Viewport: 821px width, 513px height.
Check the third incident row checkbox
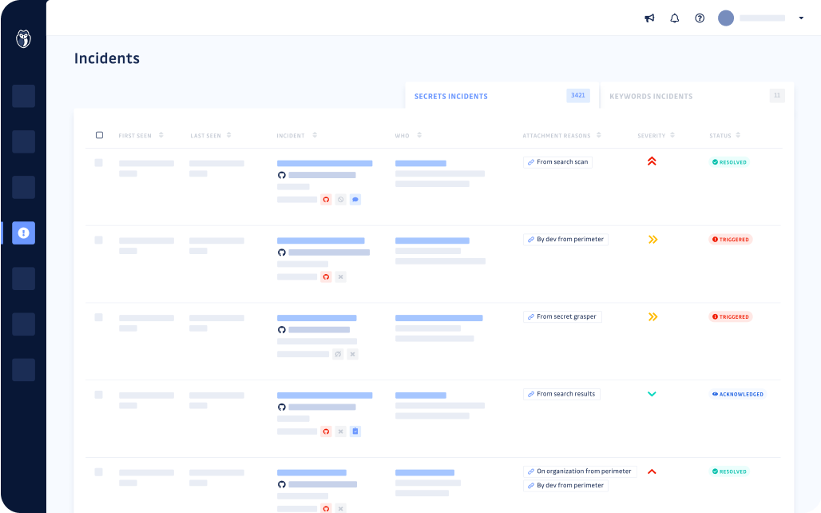pos(99,317)
